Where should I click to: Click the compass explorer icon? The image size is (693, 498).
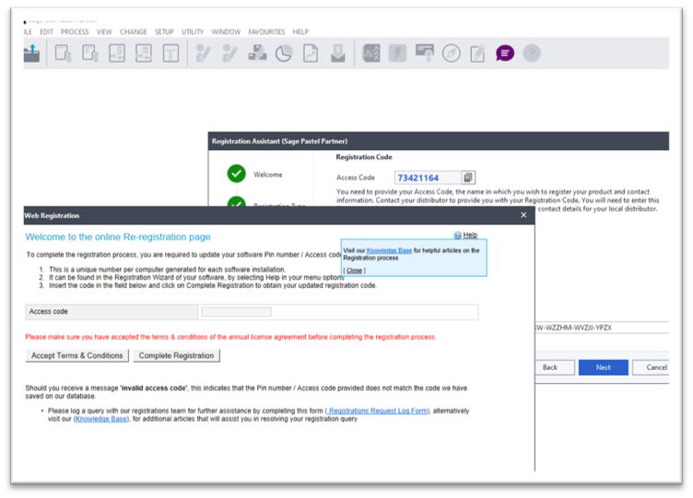[x=452, y=53]
